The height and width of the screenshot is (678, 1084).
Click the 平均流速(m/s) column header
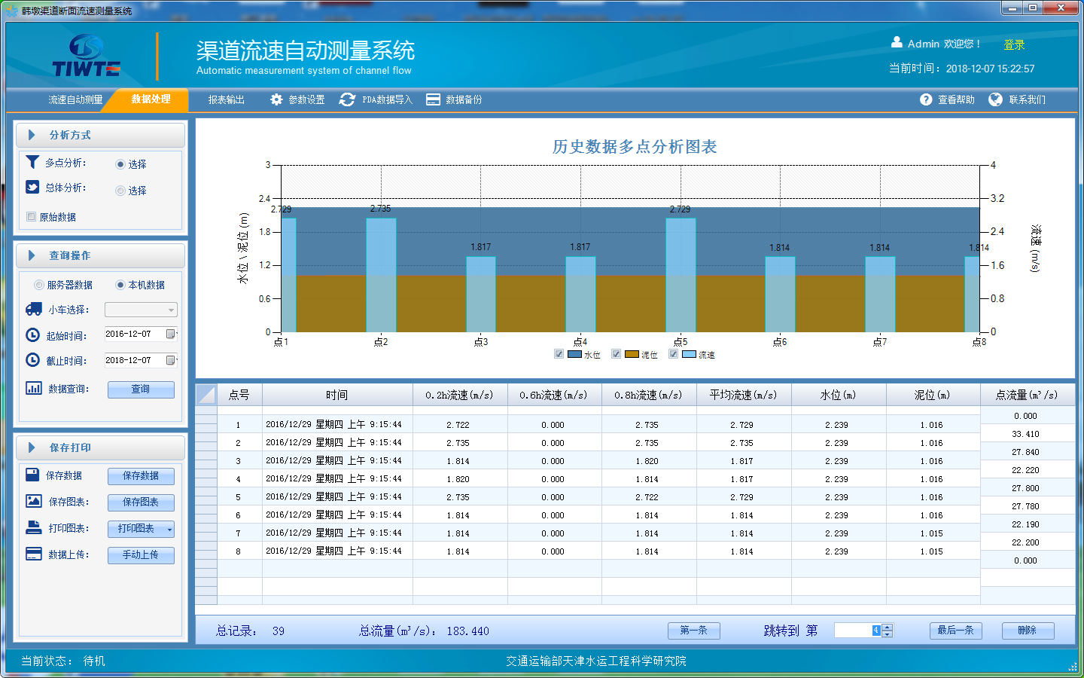click(x=744, y=395)
